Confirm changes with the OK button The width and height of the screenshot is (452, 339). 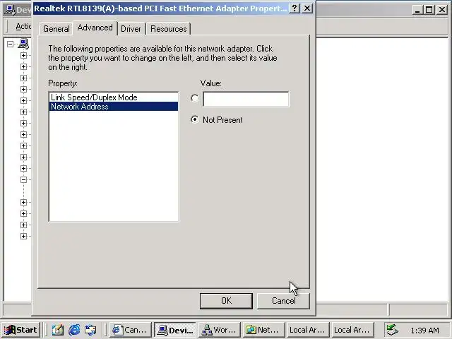(x=226, y=301)
